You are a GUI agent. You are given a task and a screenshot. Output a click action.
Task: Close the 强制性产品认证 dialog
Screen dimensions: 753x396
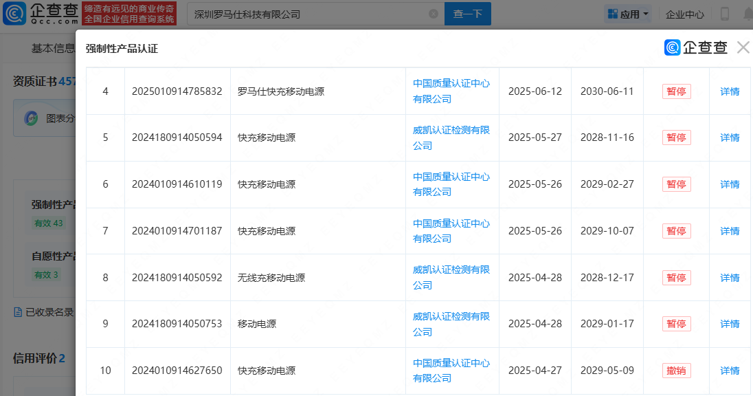coord(743,47)
